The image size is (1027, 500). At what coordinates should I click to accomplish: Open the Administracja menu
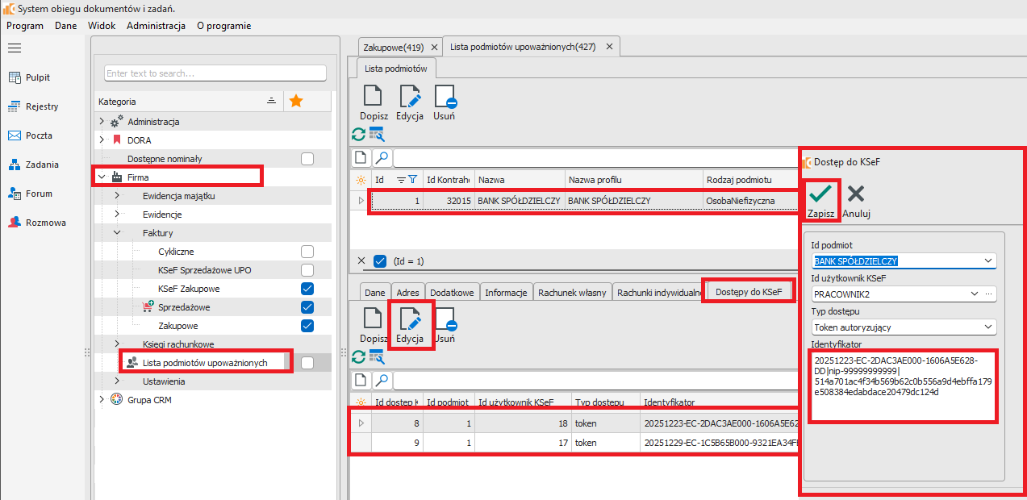(156, 26)
